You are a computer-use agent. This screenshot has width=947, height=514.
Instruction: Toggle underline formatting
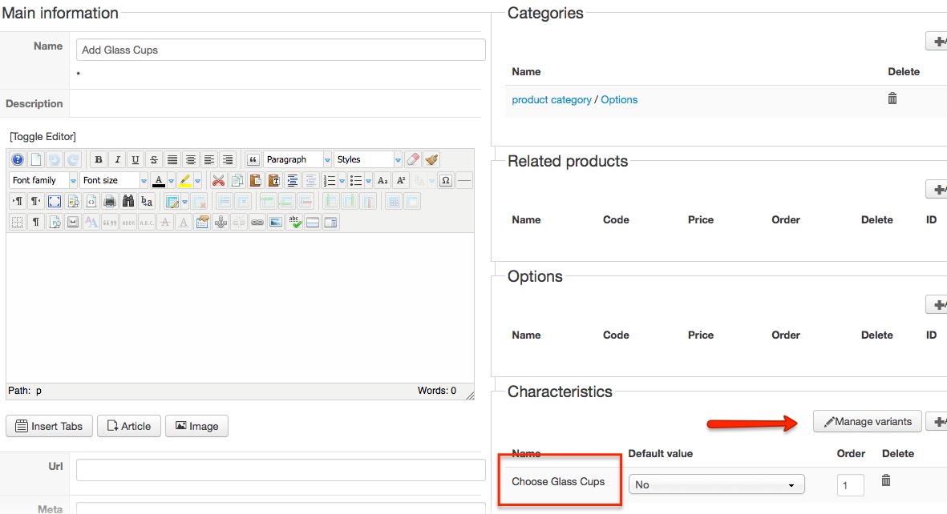[x=136, y=159]
